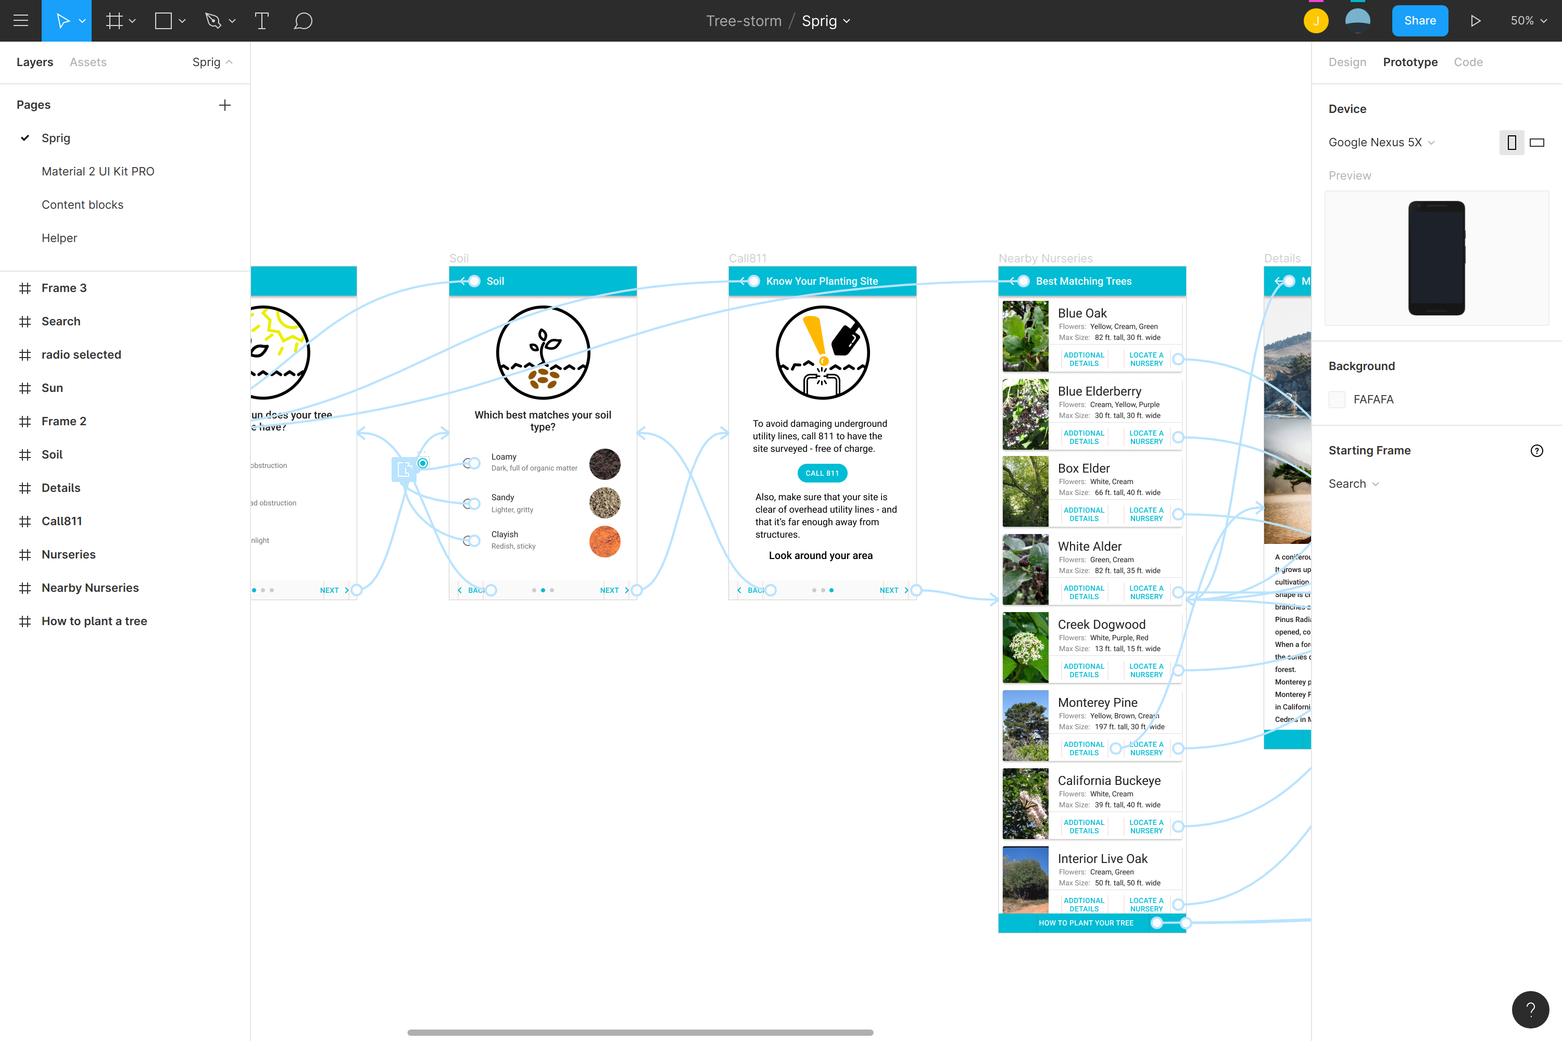Image resolution: width=1562 pixels, height=1041 pixels.
Task: Switch to the Assets tab
Action: (x=87, y=62)
